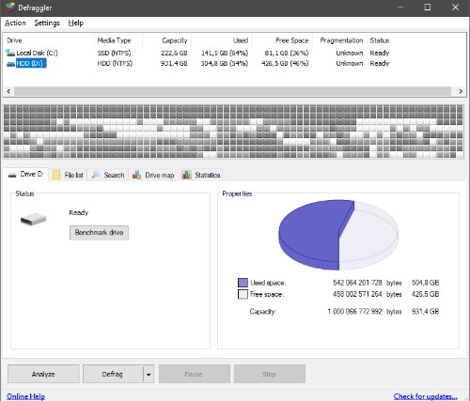Viewport: 470px width, 401px height.
Task: Click the Statistics tab chart icon
Action: [186, 175]
